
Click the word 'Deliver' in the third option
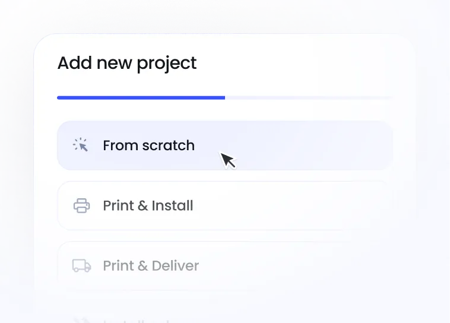pos(175,265)
